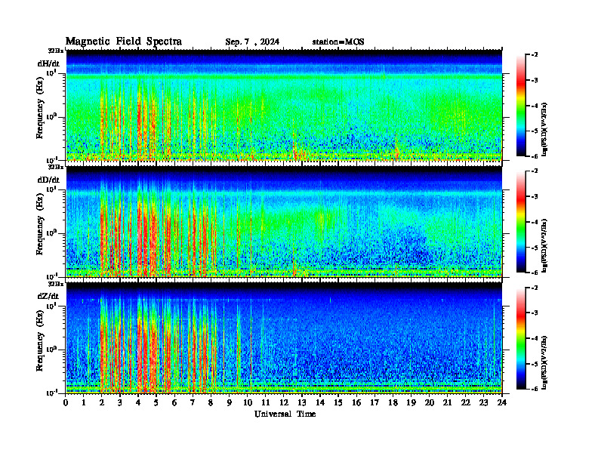Click the dZ/dt panel label
Image resolution: width=598 pixels, height=462 pixels.
[x=48, y=296]
